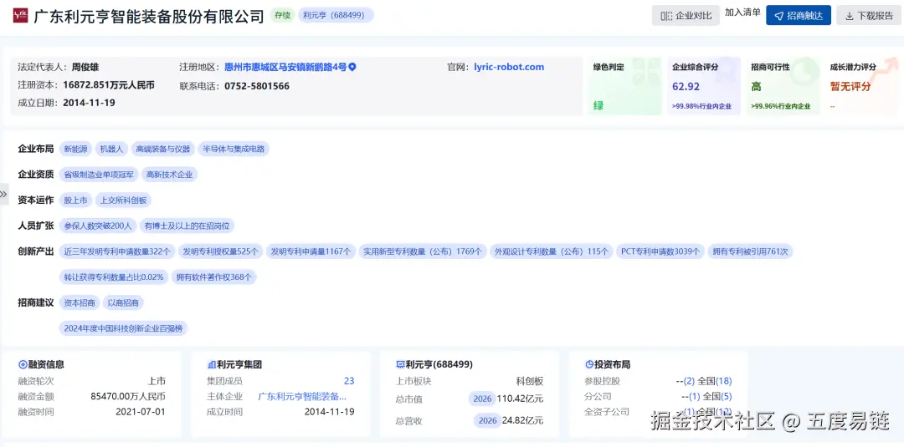Click the PCT专利申请数3039个 tag
Image resolution: width=904 pixels, height=447 pixels.
point(660,251)
